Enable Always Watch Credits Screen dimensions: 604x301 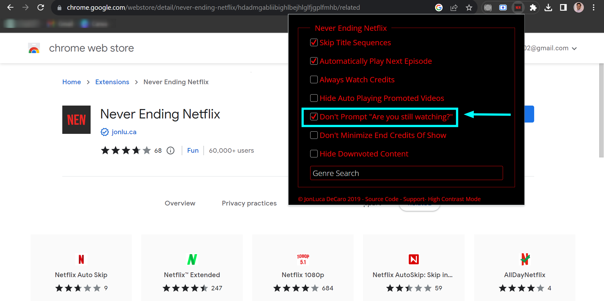coord(314,79)
